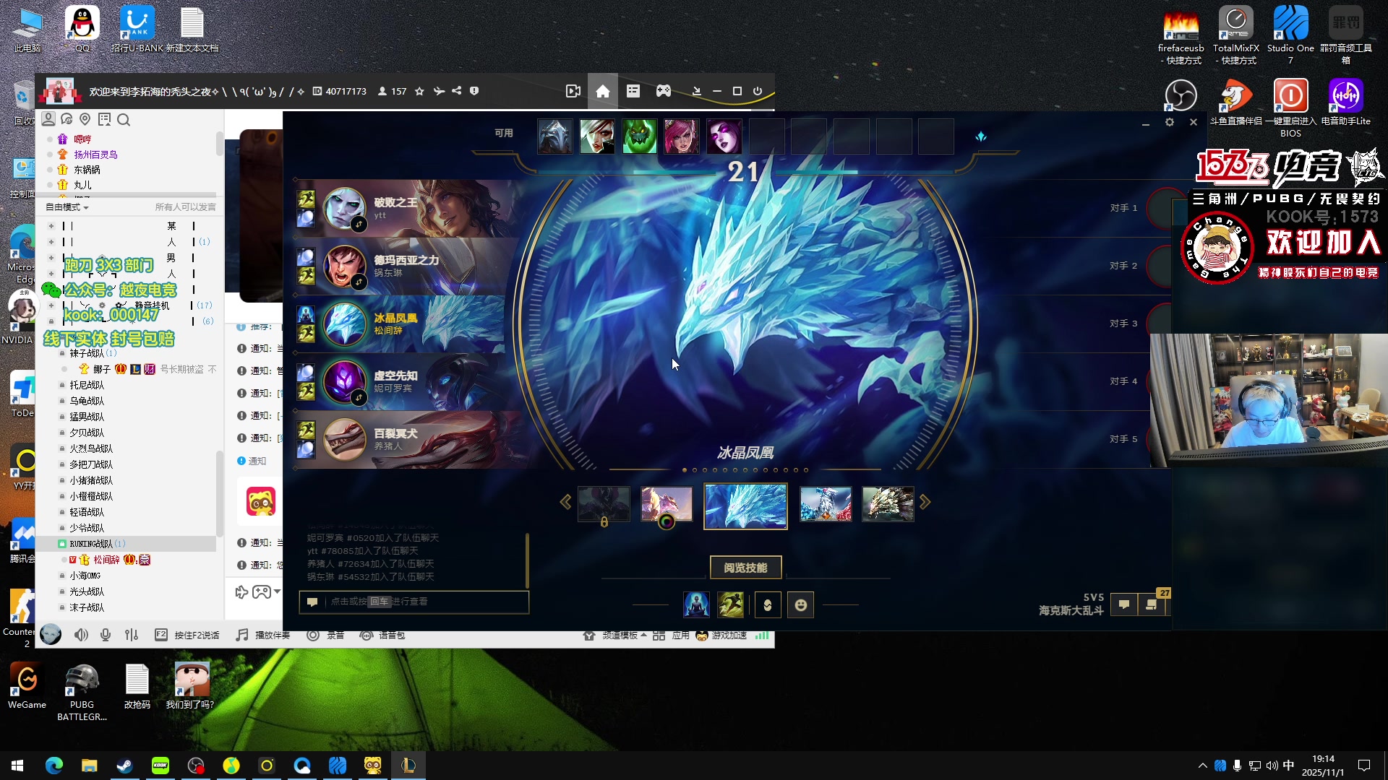Open Windows Start menu
The image size is (1388, 780).
coord(17,766)
